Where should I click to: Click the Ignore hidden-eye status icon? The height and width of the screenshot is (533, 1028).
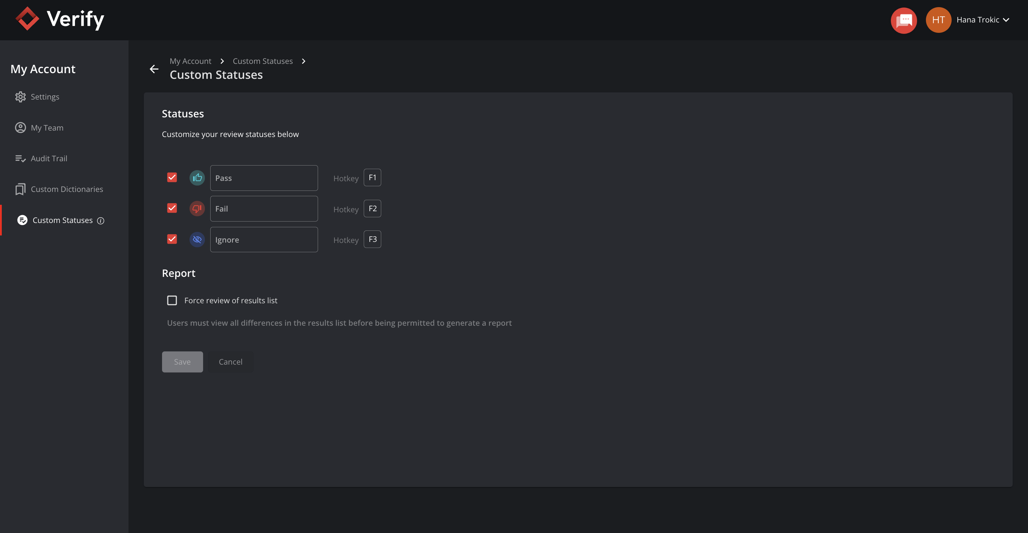pyautogui.click(x=197, y=239)
